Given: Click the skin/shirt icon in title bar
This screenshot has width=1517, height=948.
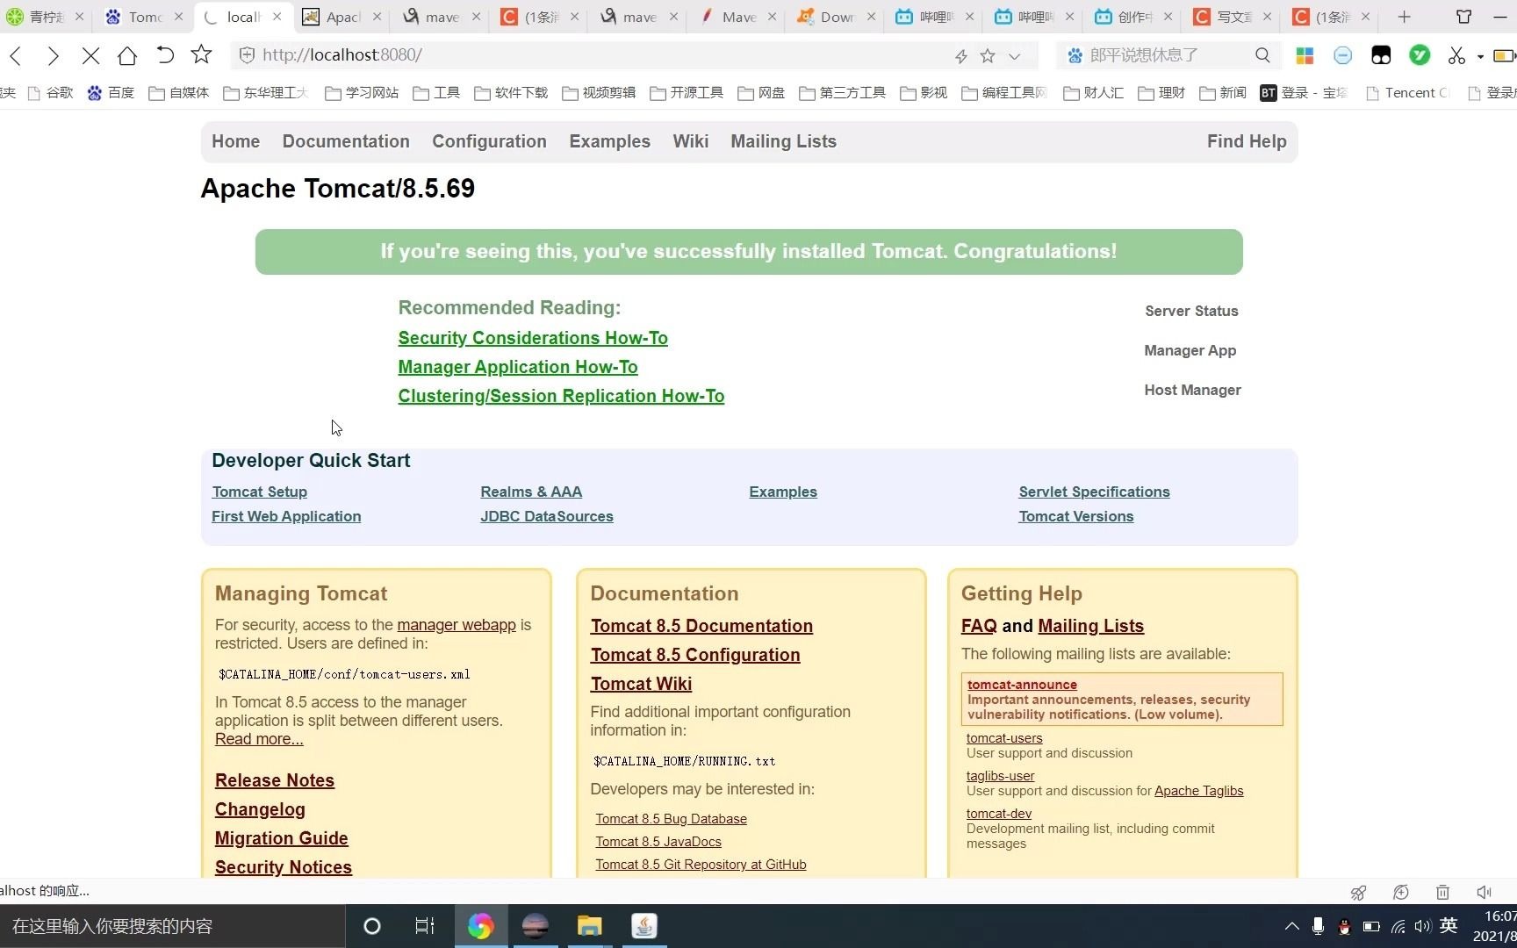Looking at the screenshot, I should 1463,17.
